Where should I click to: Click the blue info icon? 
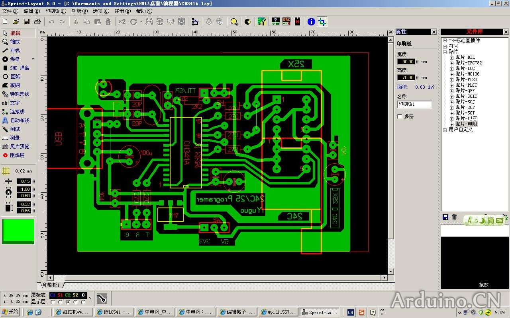coord(311,21)
